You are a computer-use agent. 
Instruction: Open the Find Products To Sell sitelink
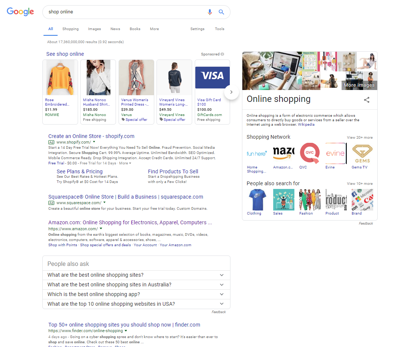click(x=173, y=171)
